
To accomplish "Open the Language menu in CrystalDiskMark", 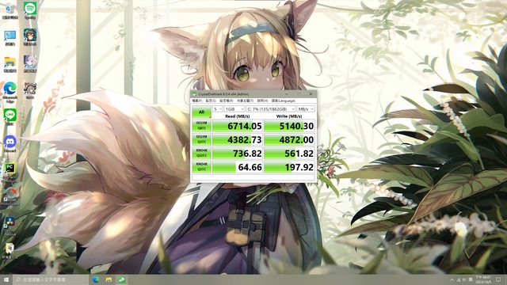I will click(x=284, y=101).
